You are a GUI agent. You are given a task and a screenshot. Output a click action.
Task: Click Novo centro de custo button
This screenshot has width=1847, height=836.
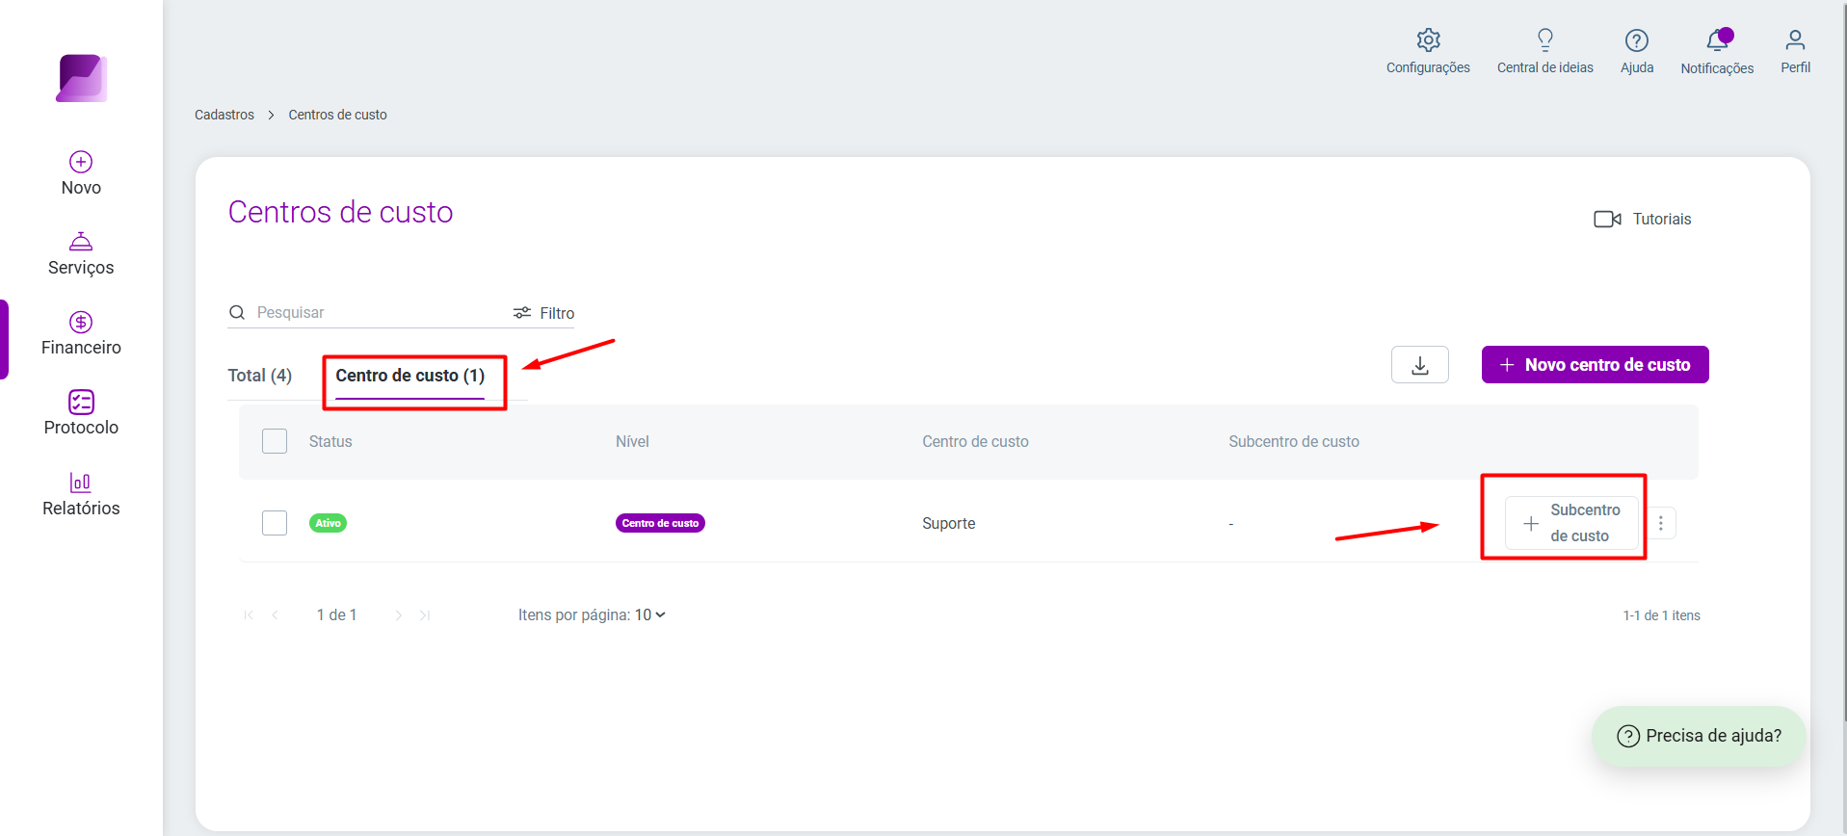1595,365
